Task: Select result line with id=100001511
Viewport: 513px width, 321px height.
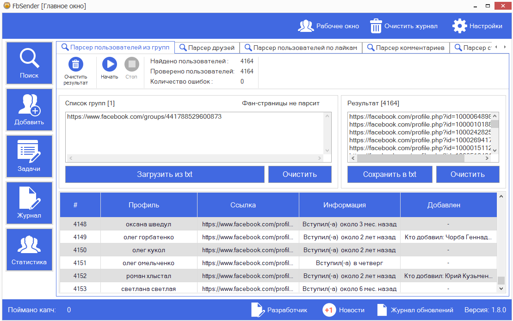Action: (420, 148)
